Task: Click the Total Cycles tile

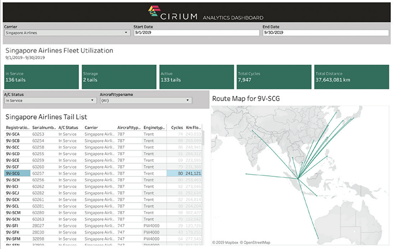Action: point(273,77)
